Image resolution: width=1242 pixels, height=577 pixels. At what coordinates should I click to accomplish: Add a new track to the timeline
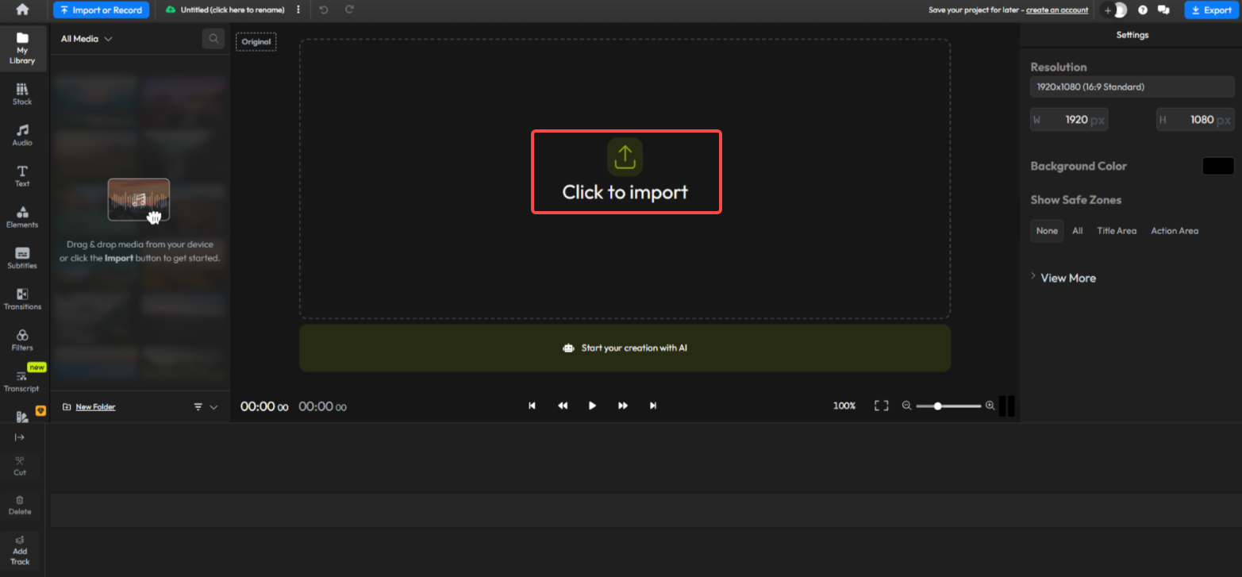20,549
